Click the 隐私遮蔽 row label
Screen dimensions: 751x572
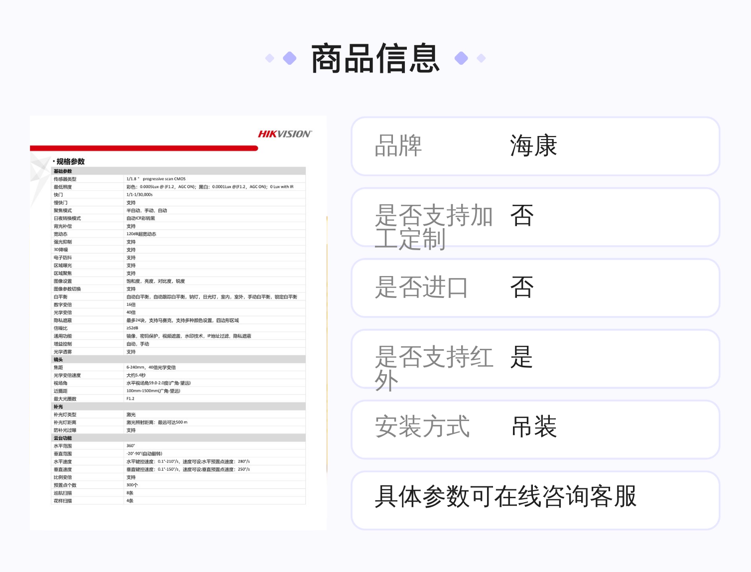(63, 320)
